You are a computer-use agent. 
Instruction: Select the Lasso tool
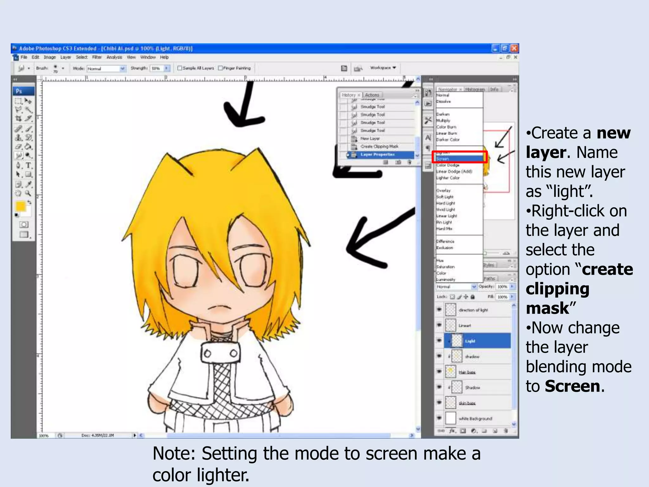tap(18, 110)
